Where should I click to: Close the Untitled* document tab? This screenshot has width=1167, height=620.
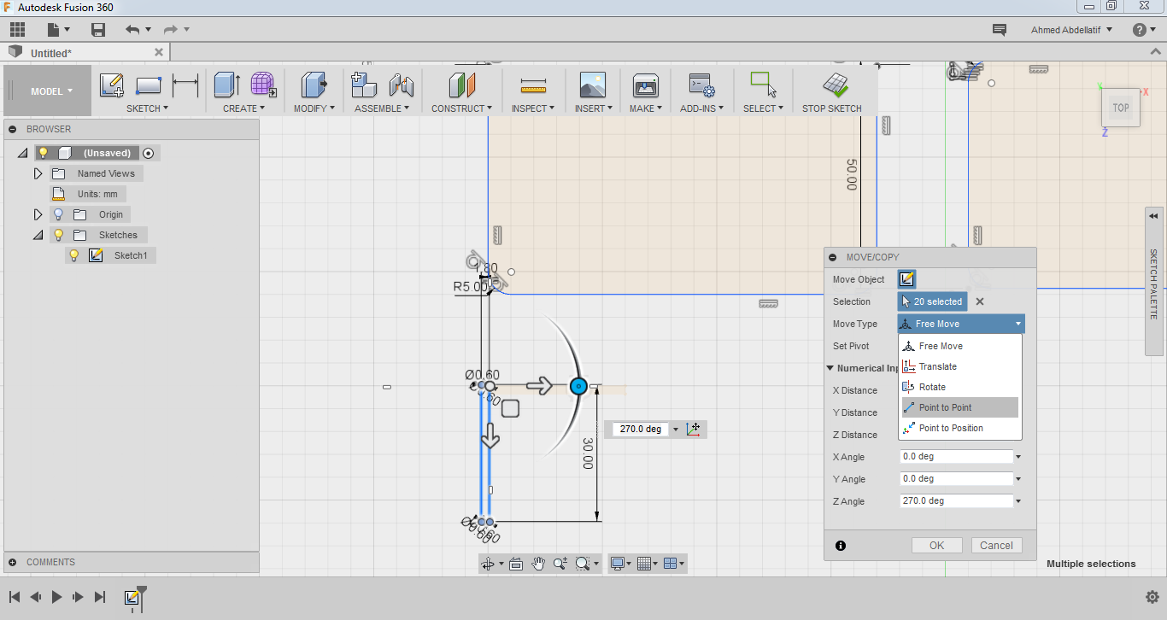[x=158, y=52]
